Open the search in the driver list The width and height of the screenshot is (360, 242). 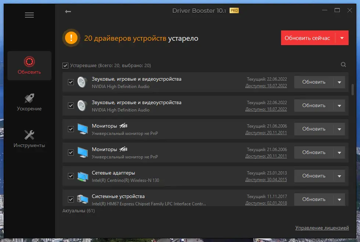click(343, 65)
